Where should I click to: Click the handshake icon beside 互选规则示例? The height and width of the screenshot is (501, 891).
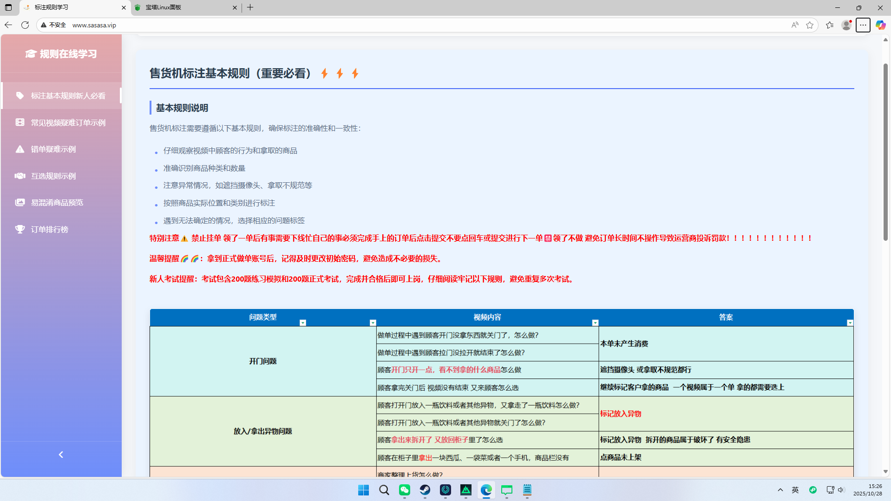(20, 176)
